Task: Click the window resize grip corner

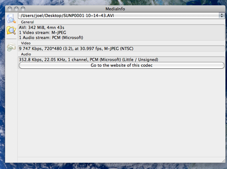Action: [224, 161]
